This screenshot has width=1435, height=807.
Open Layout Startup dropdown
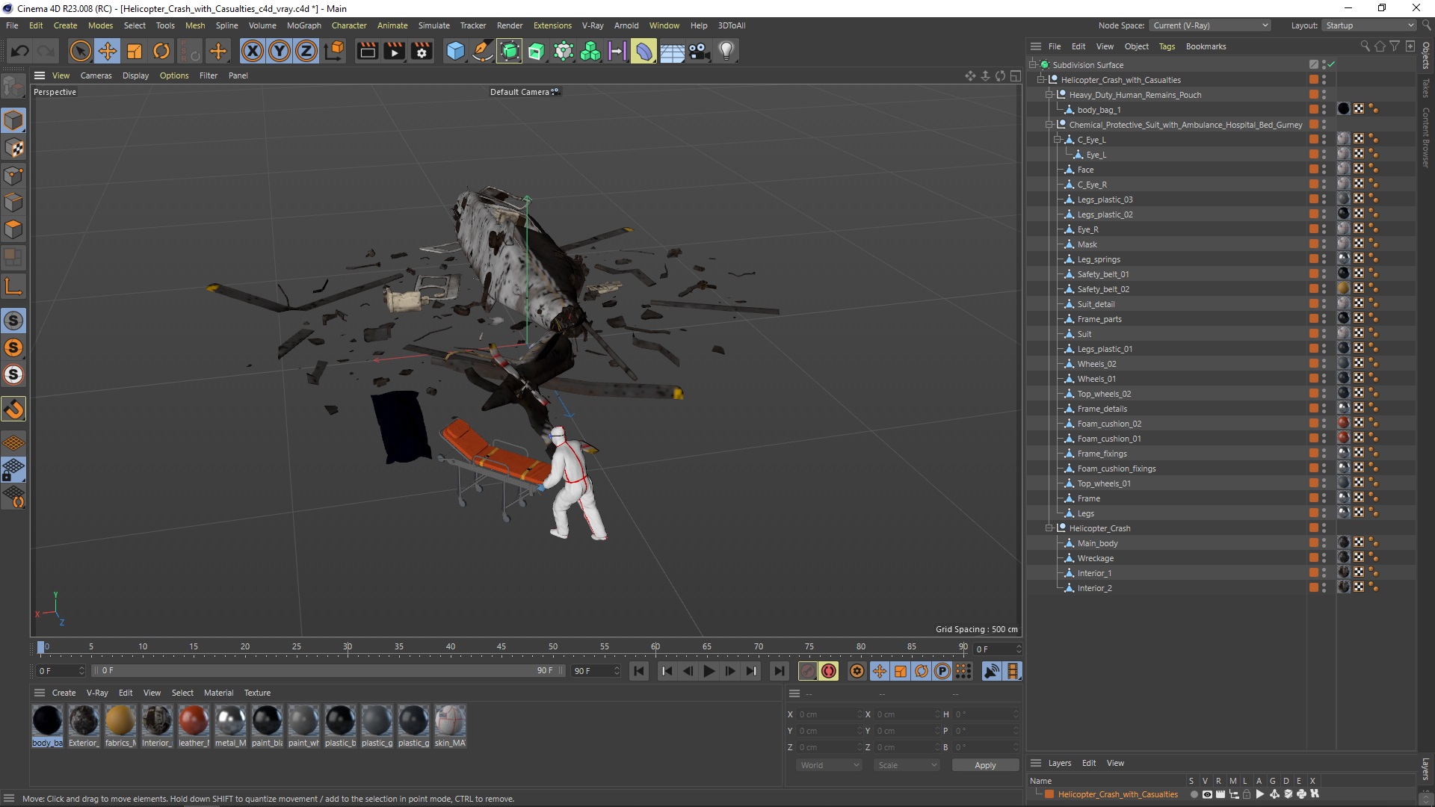(x=1369, y=25)
